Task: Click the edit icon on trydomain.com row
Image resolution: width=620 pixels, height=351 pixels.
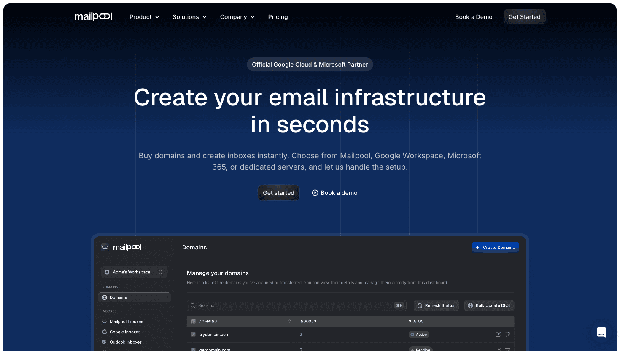Action: click(x=498, y=334)
